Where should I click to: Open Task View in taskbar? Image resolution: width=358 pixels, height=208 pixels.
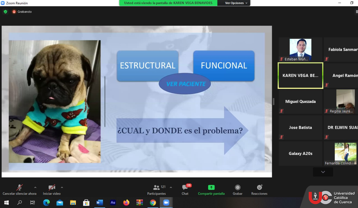33,203
